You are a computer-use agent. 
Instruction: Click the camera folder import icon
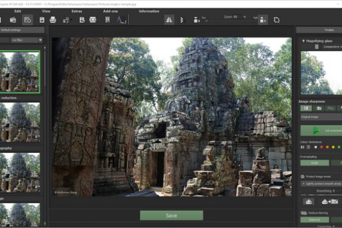click(x=13, y=20)
